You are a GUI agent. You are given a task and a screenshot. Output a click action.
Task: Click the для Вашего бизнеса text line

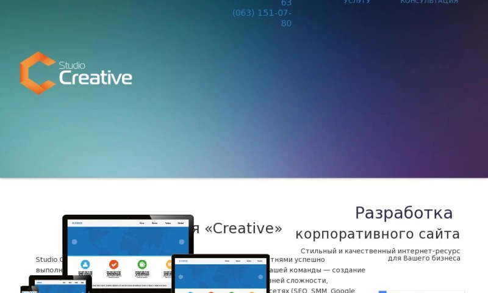pyautogui.click(x=424, y=258)
